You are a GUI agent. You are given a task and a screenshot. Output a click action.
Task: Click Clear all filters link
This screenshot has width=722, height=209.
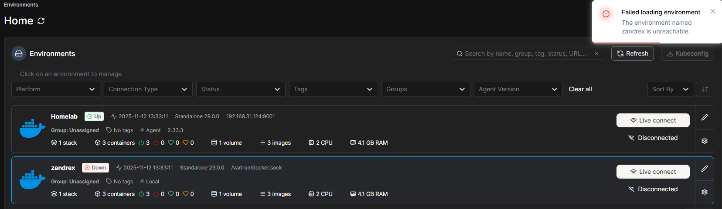click(580, 89)
